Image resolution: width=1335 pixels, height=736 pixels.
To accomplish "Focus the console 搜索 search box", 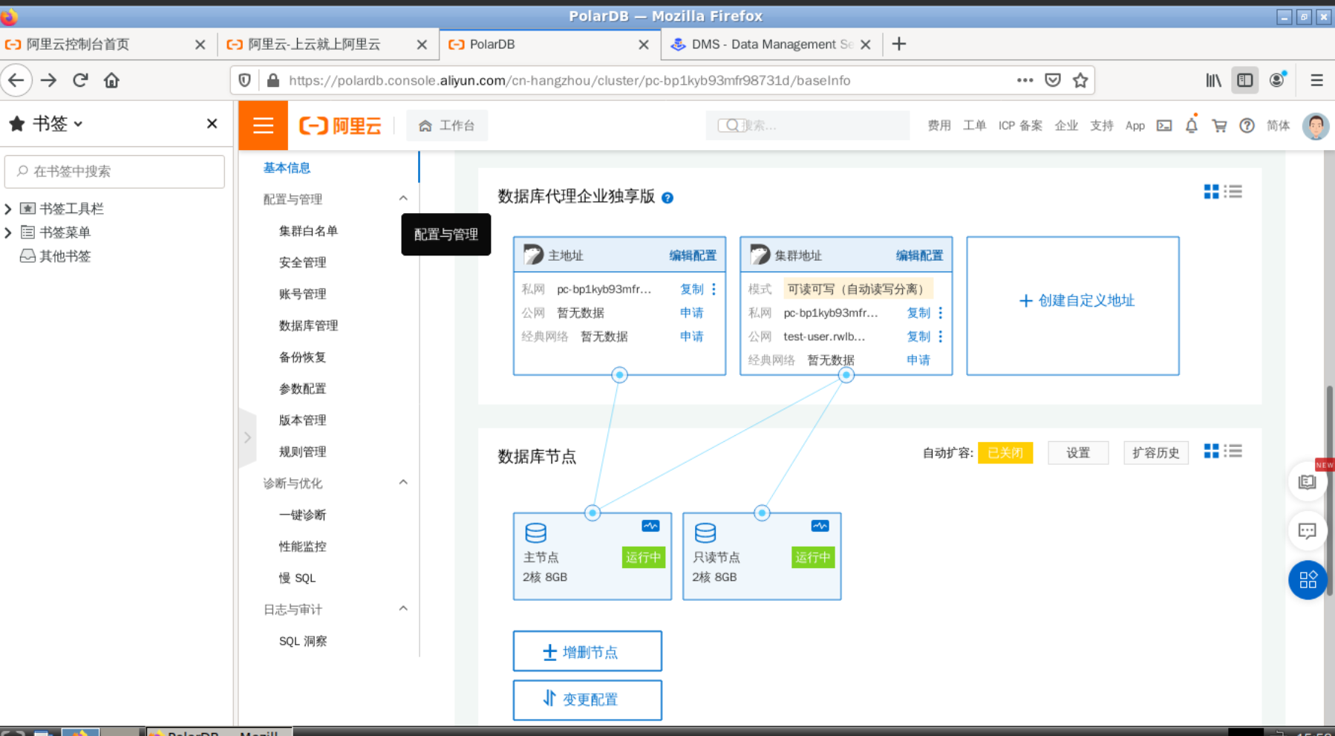I will [x=808, y=126].
